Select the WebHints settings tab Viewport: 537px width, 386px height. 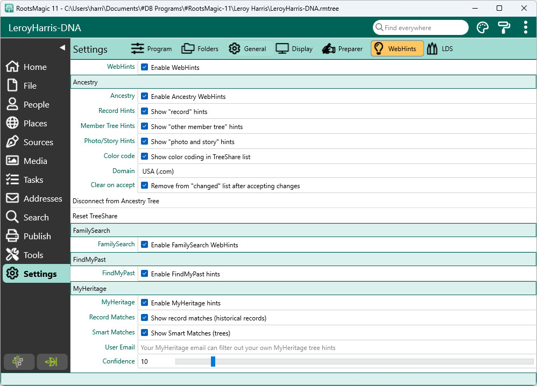pos(397,48)
